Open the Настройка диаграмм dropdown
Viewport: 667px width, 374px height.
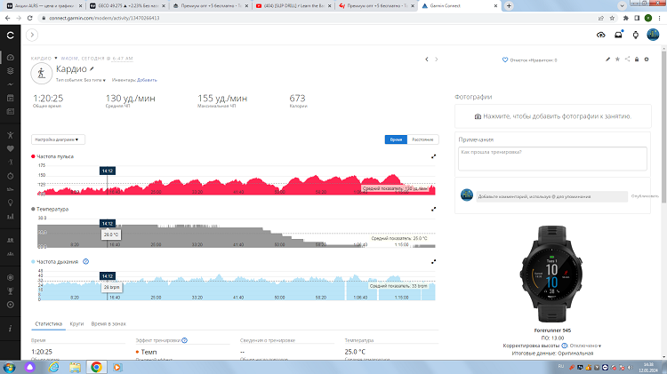point(59,139)
